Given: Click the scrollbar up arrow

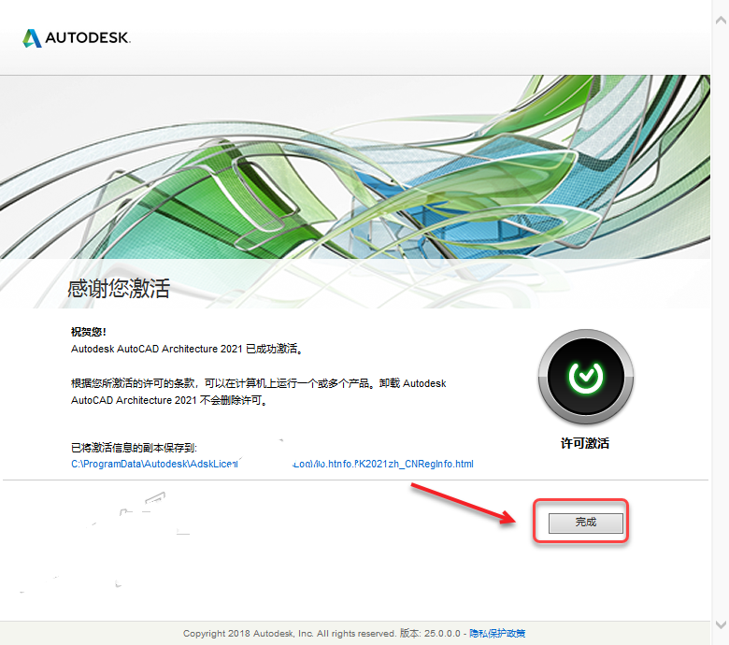Looking at the screenshot, I should click(721, 20).
